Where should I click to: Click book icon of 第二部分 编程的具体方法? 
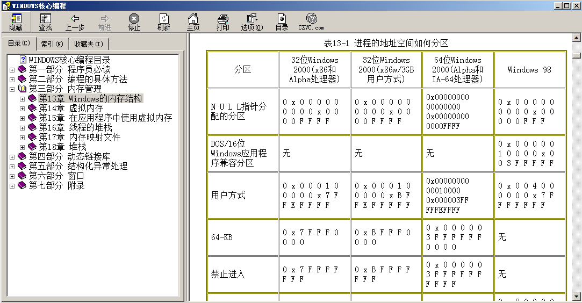click(x=22, y=79)
